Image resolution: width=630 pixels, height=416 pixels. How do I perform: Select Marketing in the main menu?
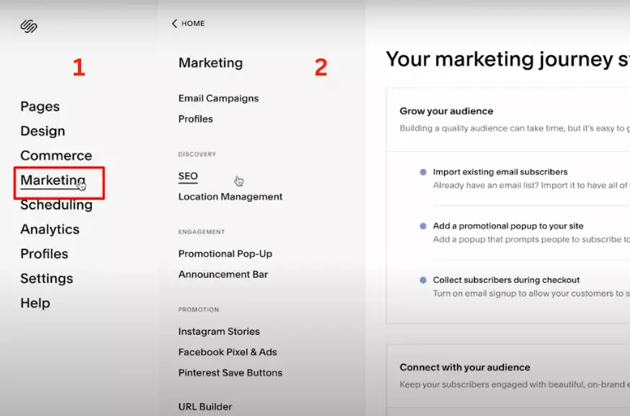53,180
